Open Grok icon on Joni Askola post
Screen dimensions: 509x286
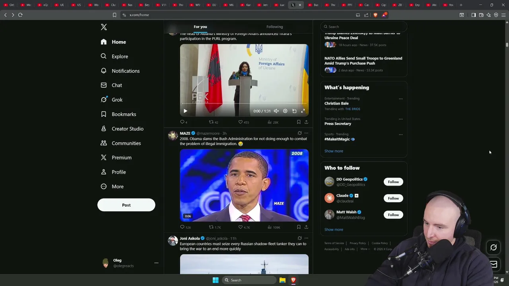tap(299, 238)
